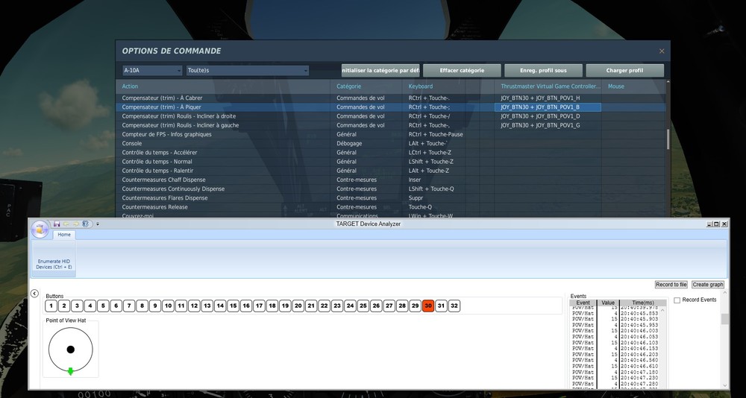Enable the Record Events checkbox
Screen dimensions: 746x398
(x=677, y=300)
